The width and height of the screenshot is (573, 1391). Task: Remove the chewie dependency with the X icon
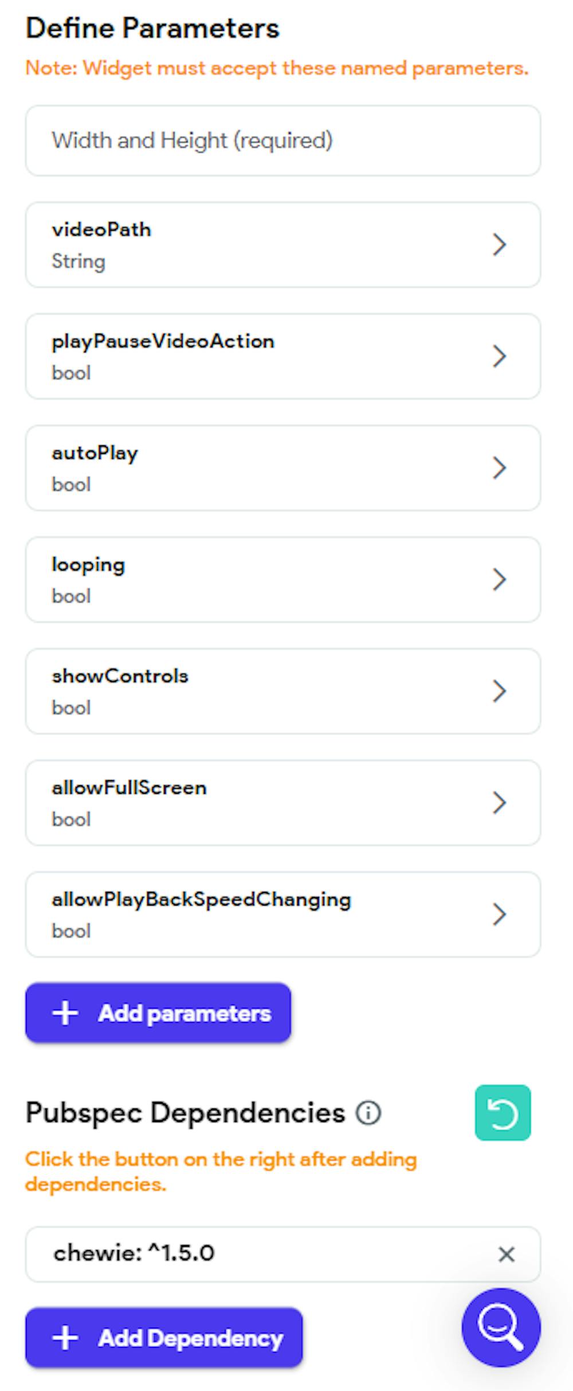pyautogui.click(x=507, y=1255)
